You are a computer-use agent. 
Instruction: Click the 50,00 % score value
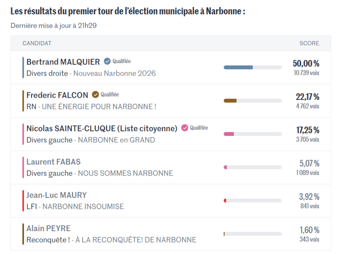306,63
